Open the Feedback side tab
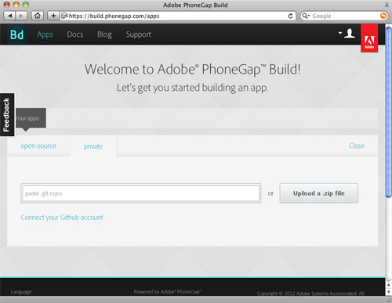 click(x=7, y=114)
